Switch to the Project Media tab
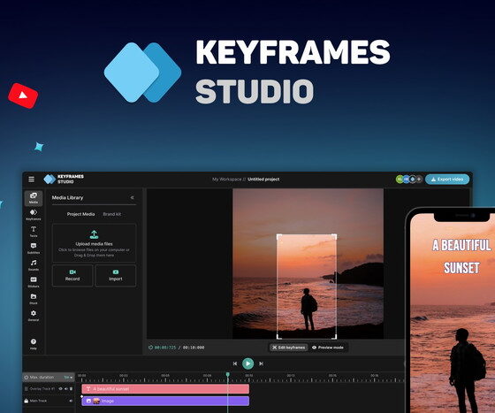 [80, 214]
